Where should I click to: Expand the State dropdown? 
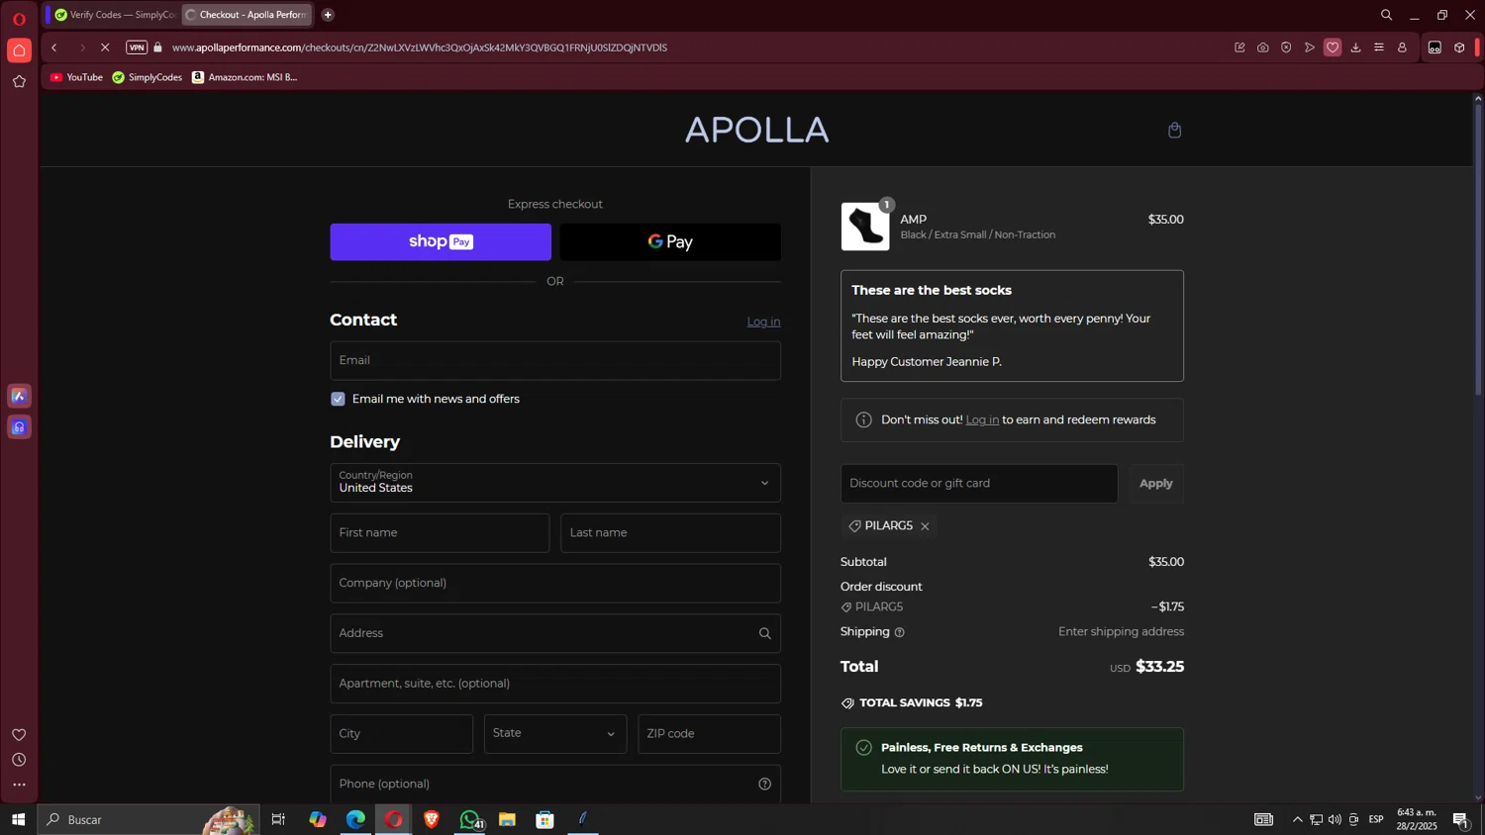tap(555, 734)
